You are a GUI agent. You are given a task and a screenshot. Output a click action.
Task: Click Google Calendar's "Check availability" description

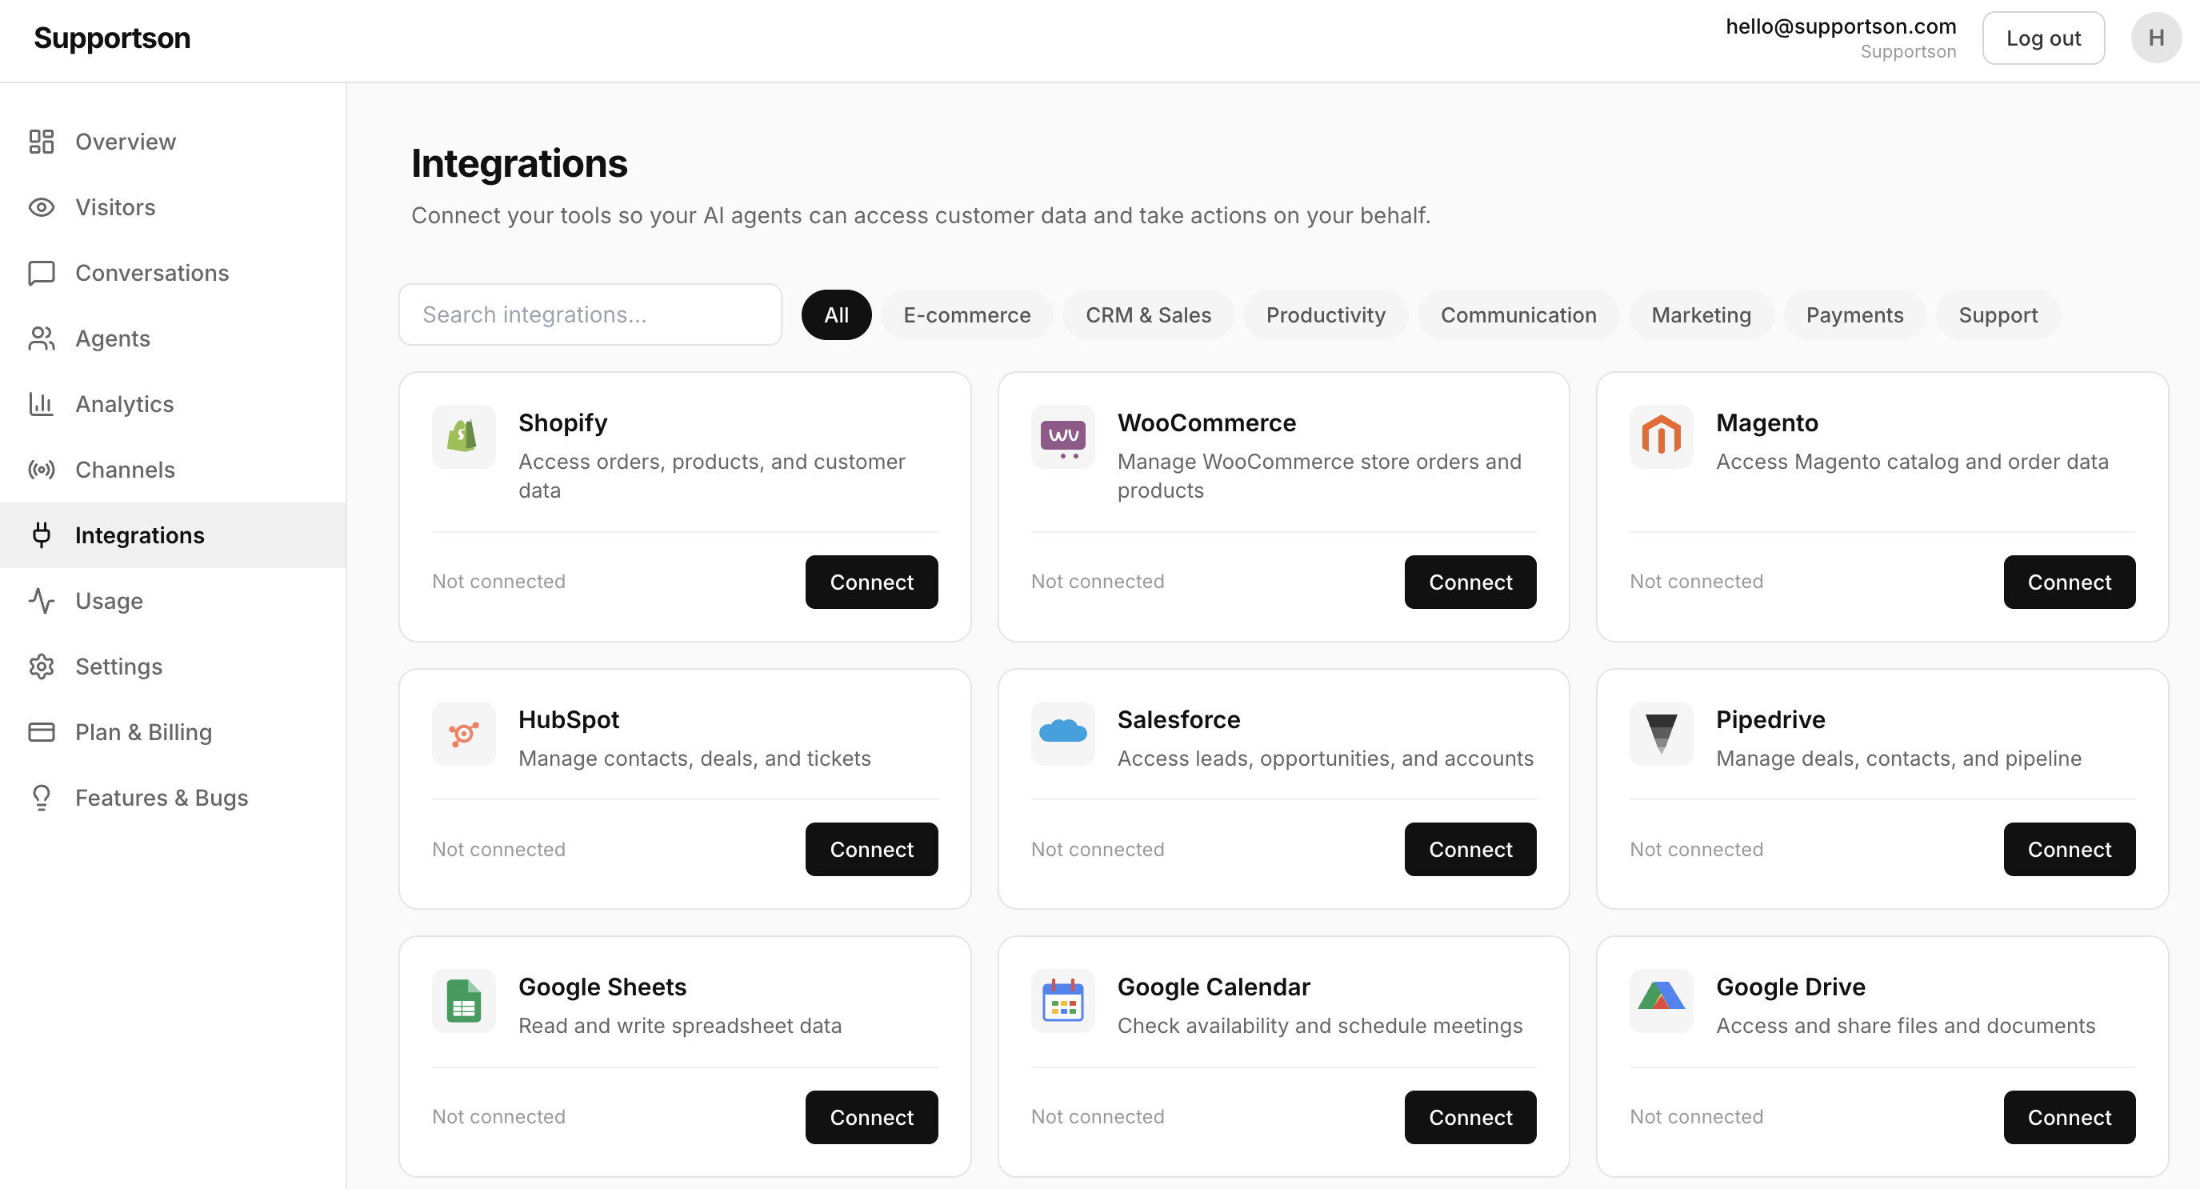(x=1319, y=1026)
